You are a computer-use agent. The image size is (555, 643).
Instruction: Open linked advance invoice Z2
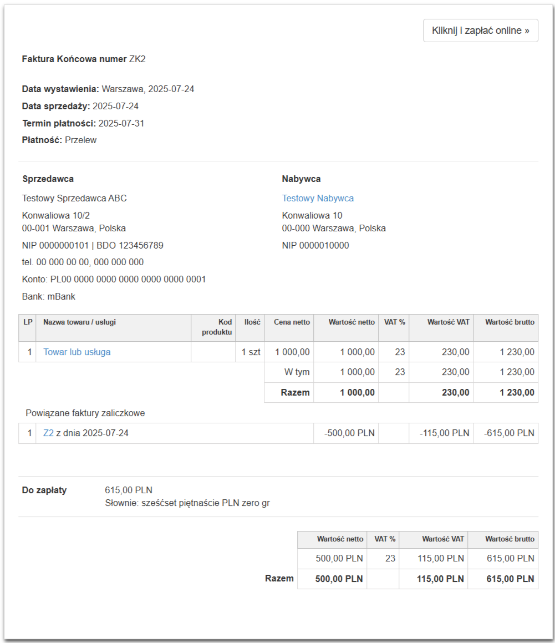[48, 433]
